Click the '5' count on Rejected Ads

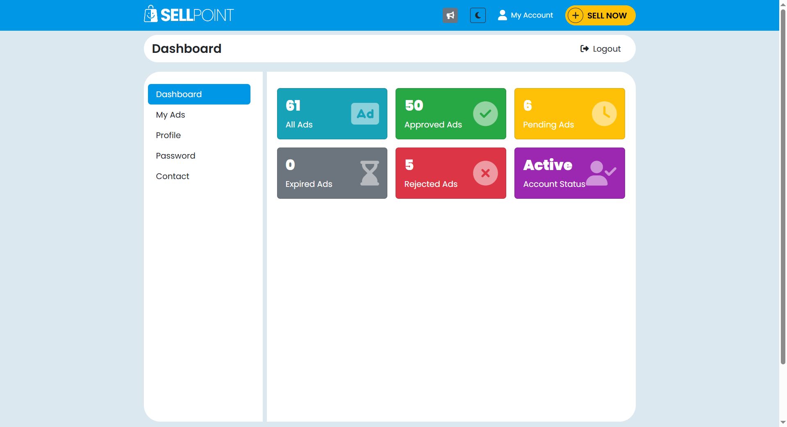(x=409, y=165)
